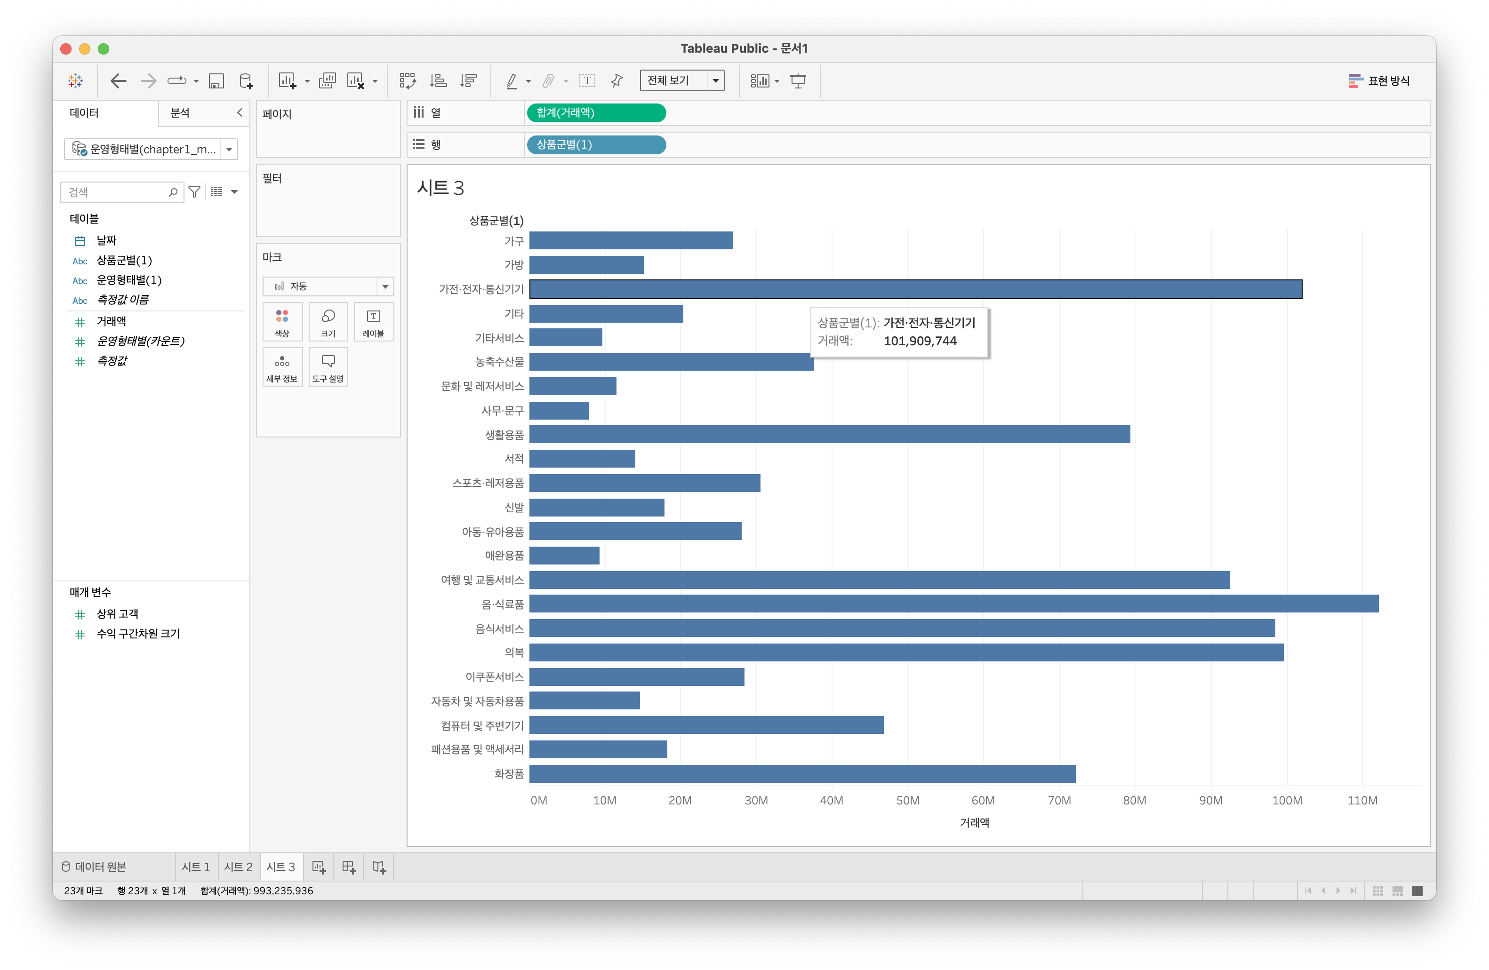Click the duplicate sheet toolbar icon
Viewport: 1489px width, 970px height.
click(x=327, y=81)
